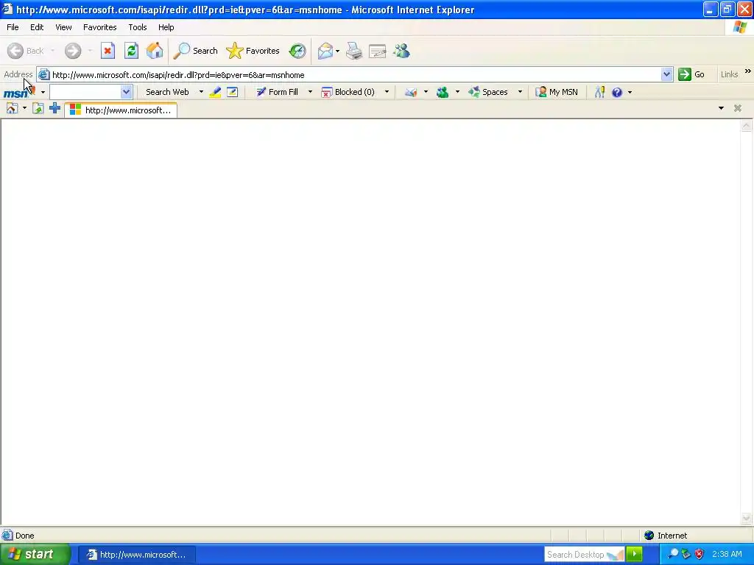Image resolution: width=754 pixels, height=565 pixels.
Task: Click the tab list home icon
Action: click(12, 109)
